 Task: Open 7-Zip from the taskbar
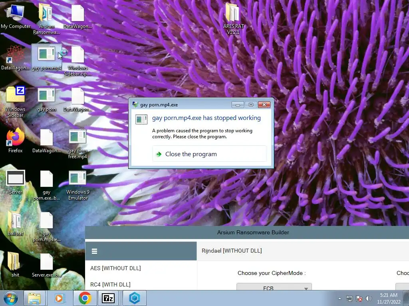(108, 298)
